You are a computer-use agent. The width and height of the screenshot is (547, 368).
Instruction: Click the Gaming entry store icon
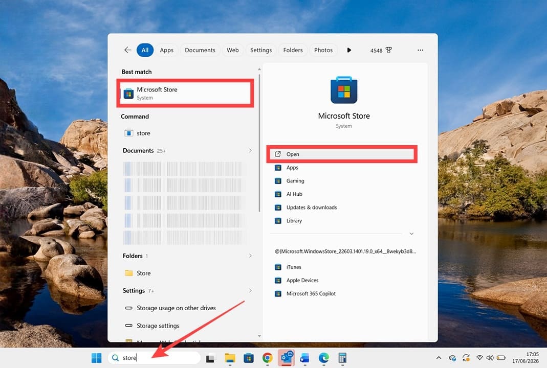(x=278, y=181)
